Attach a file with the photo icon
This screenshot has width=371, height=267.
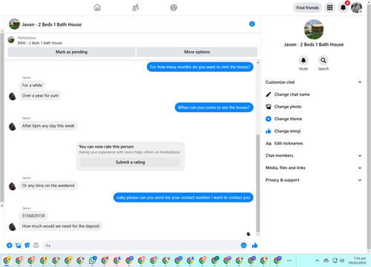click(x=19, y=245)
